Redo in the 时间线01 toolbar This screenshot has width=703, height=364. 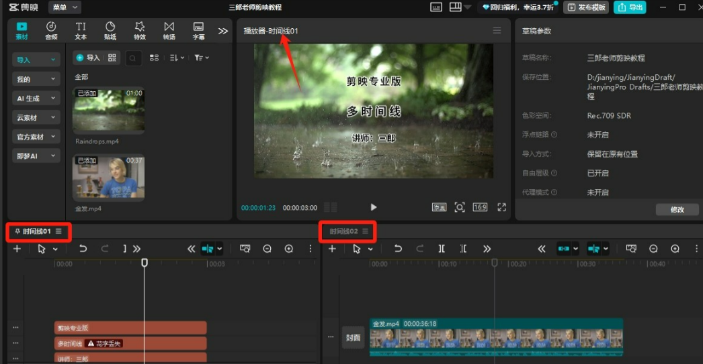coord(104,249)
